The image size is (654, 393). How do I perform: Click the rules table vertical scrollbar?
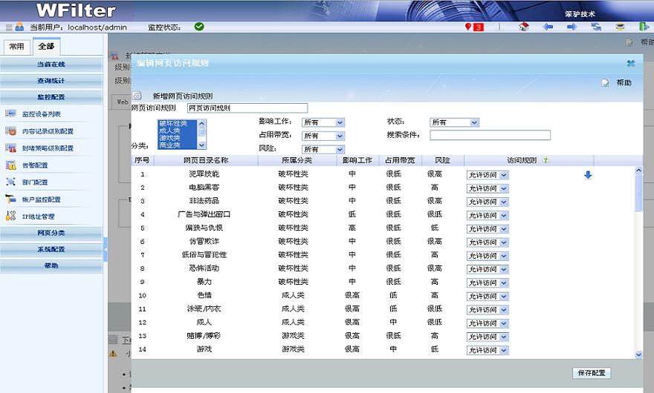click(x=638, y=260)
